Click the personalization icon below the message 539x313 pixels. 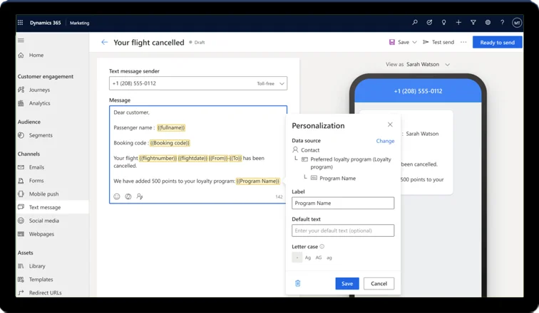pyautogui.click(x=140, y=196)
